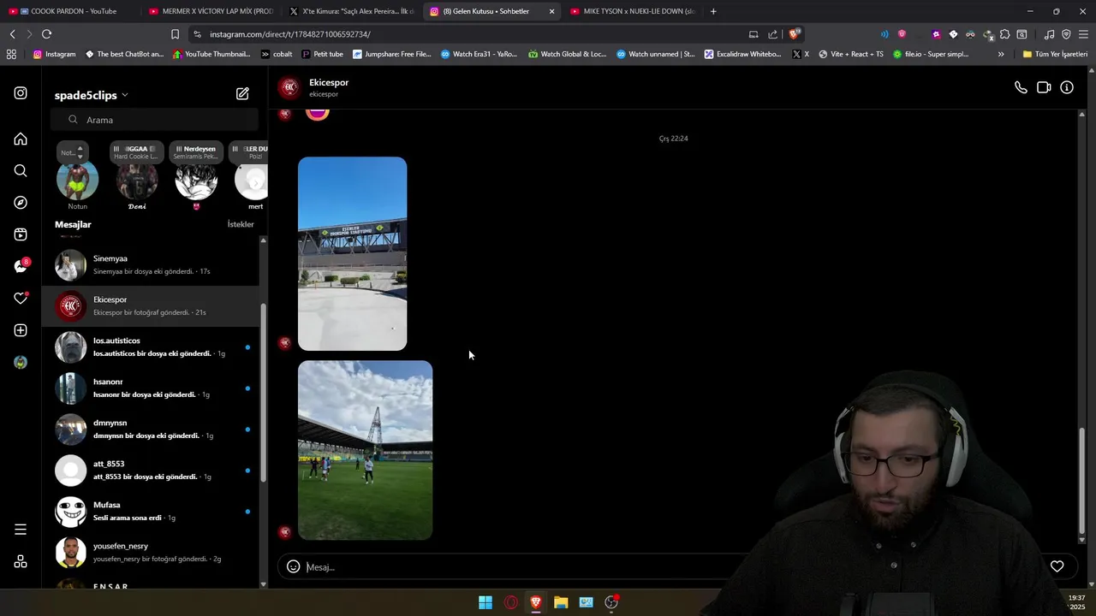Start video call with Ekicespor
The height and width of the screenshot is (616, 1096).
click(x=1044, y=87)
